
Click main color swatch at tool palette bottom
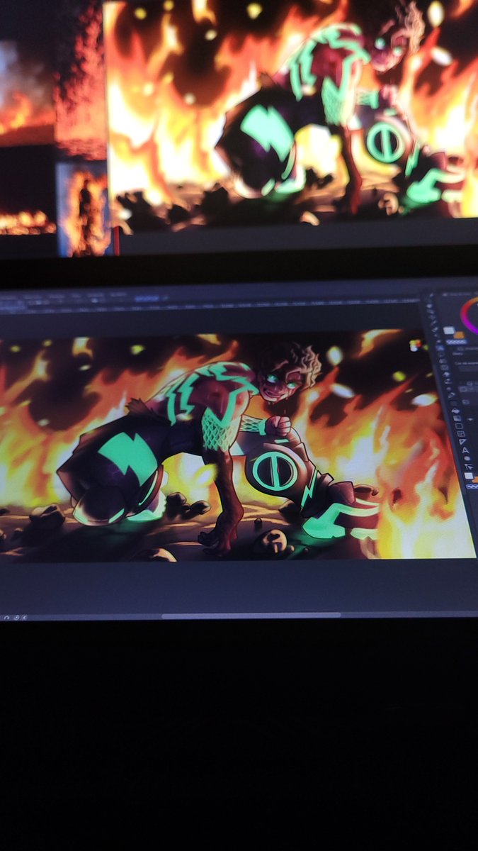[x=469, y=475]
